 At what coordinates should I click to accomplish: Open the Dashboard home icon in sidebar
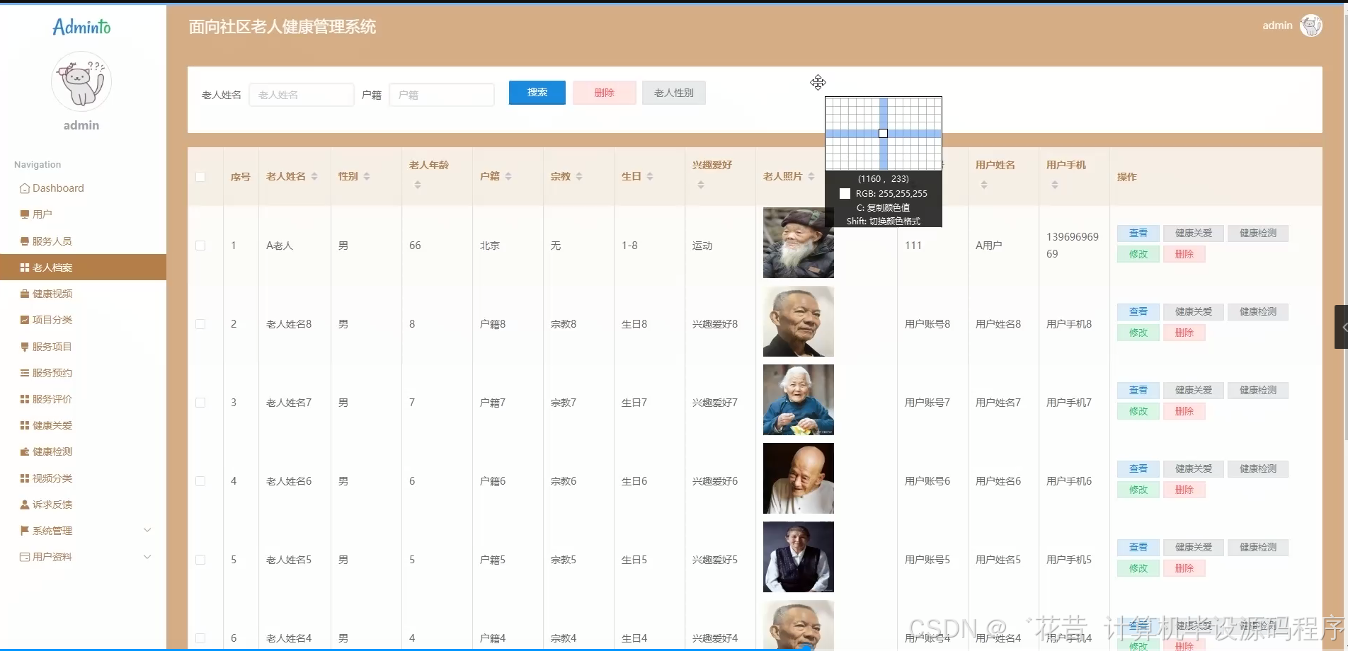[x=25, y=188]
